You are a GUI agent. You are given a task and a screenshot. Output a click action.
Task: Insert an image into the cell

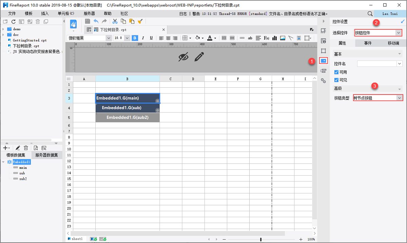pos(283,38)
